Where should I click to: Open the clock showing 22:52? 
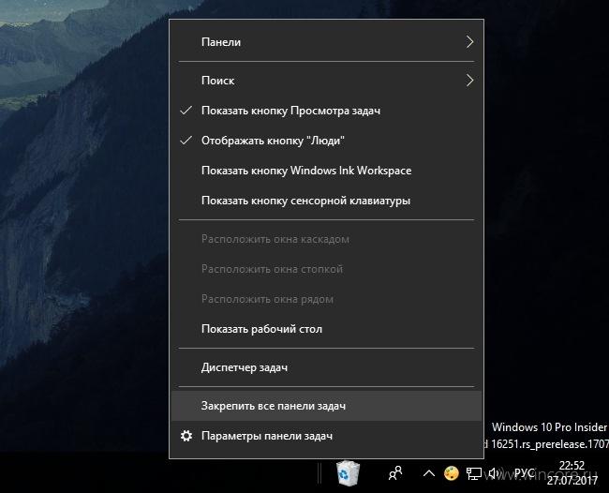(x=572, y=472)
